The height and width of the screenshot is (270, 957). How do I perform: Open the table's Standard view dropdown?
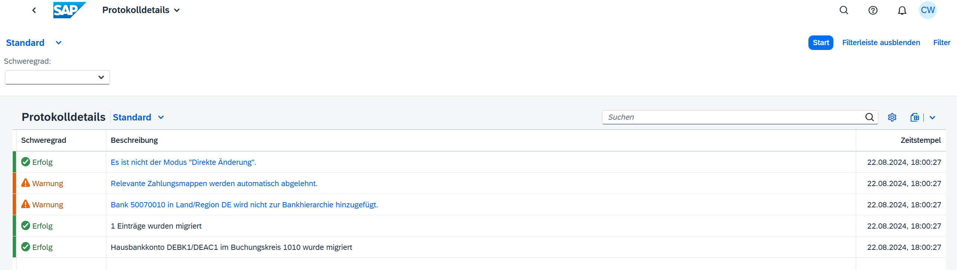coord(161,117)
